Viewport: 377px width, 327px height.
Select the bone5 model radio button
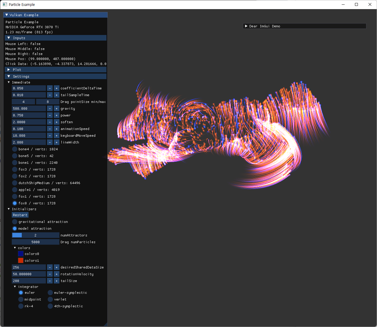(x=15, y=156)
